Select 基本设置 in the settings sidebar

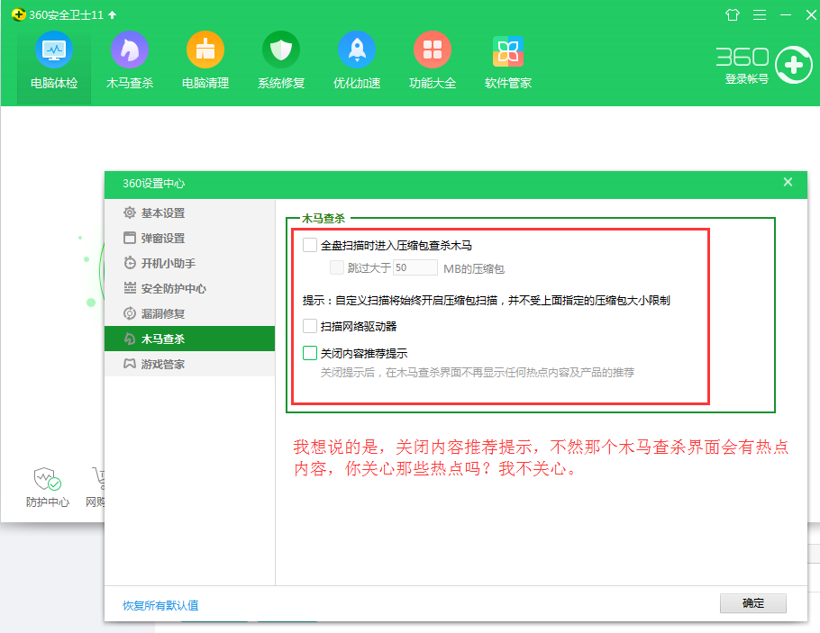pyautogui.click(x=189, y=213)
